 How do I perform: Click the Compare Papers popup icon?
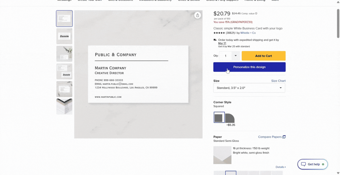point(284,137)
